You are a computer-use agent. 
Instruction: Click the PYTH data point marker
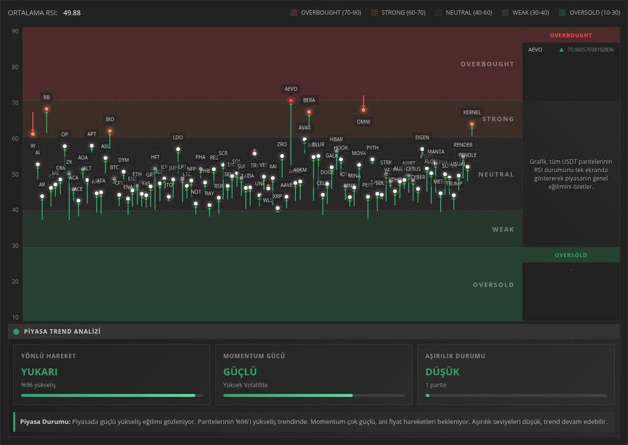tap(373, 160)
